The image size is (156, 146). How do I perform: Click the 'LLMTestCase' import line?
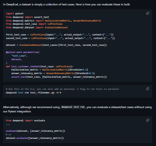(34, 24)
